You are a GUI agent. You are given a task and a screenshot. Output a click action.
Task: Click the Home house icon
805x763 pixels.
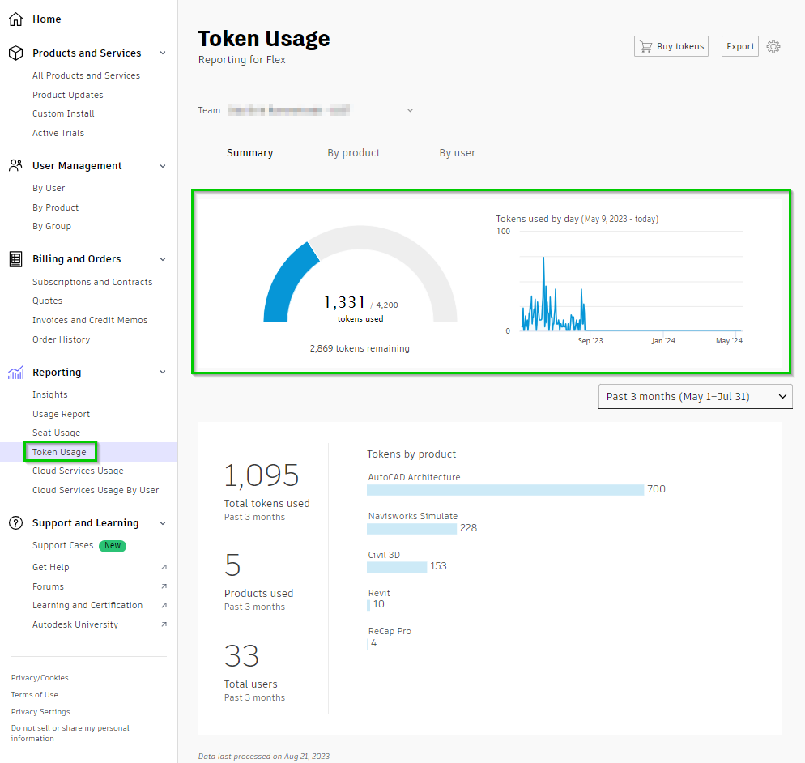click(16, 19)
